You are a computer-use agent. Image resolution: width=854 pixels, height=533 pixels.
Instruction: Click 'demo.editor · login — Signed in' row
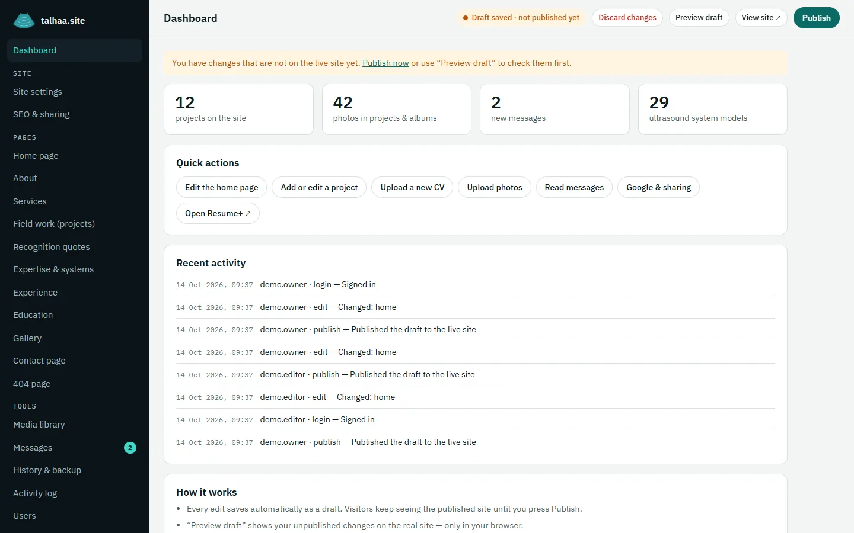pos(476,420)
